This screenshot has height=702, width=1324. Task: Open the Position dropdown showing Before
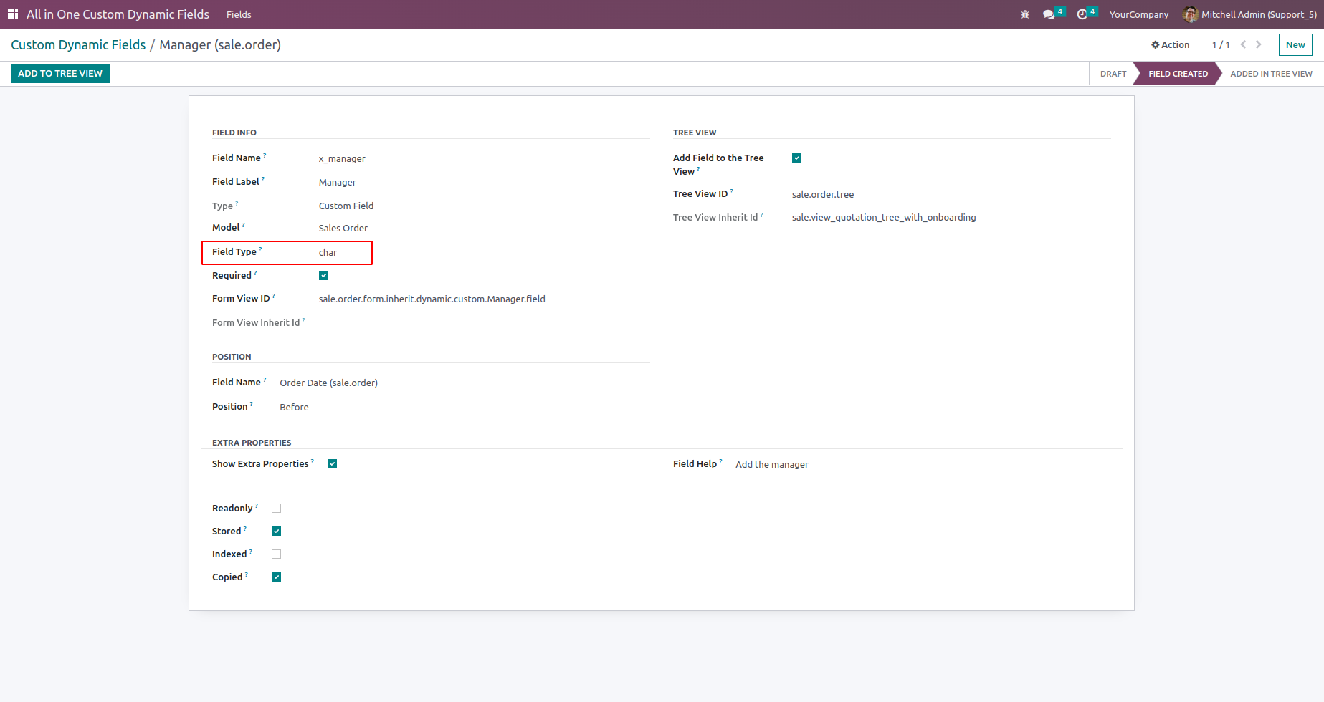[295, 408]
